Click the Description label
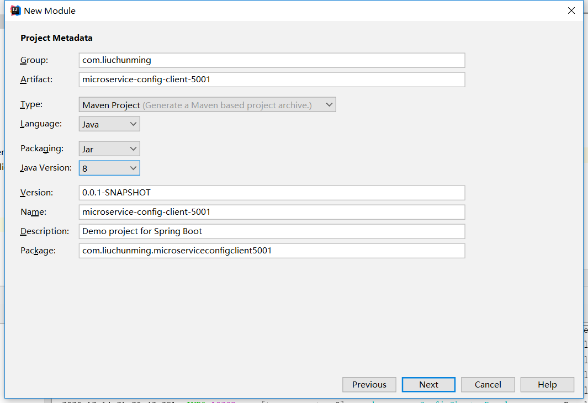This screenshot has height=403, width=588. click(x=45, y=231)
